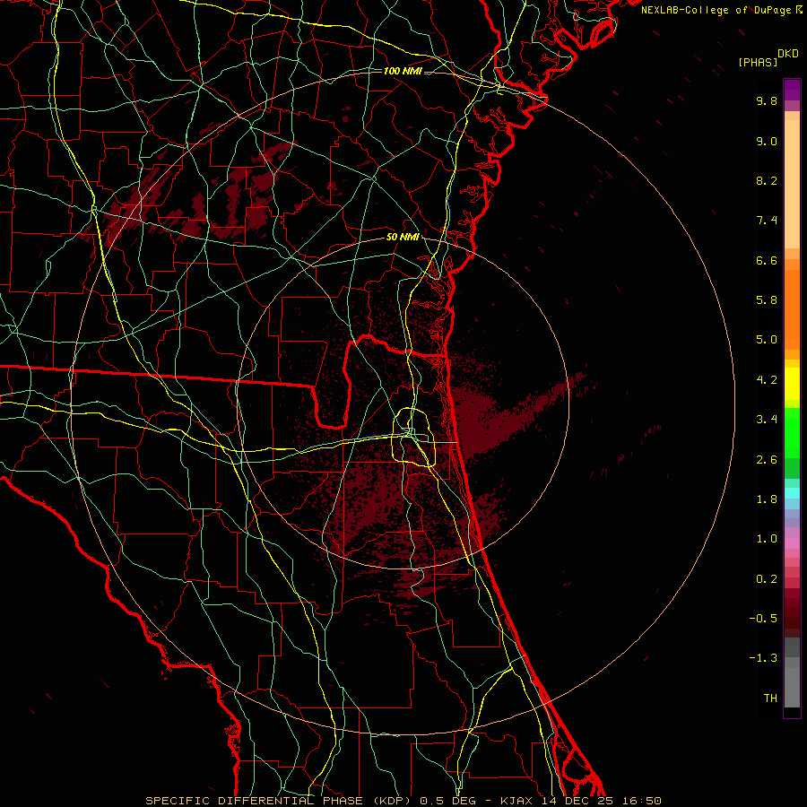Image resolution: width=807 pixels, height=807 pixels.
Task: Click the 8.2 scale value
Action: [767, 180]
